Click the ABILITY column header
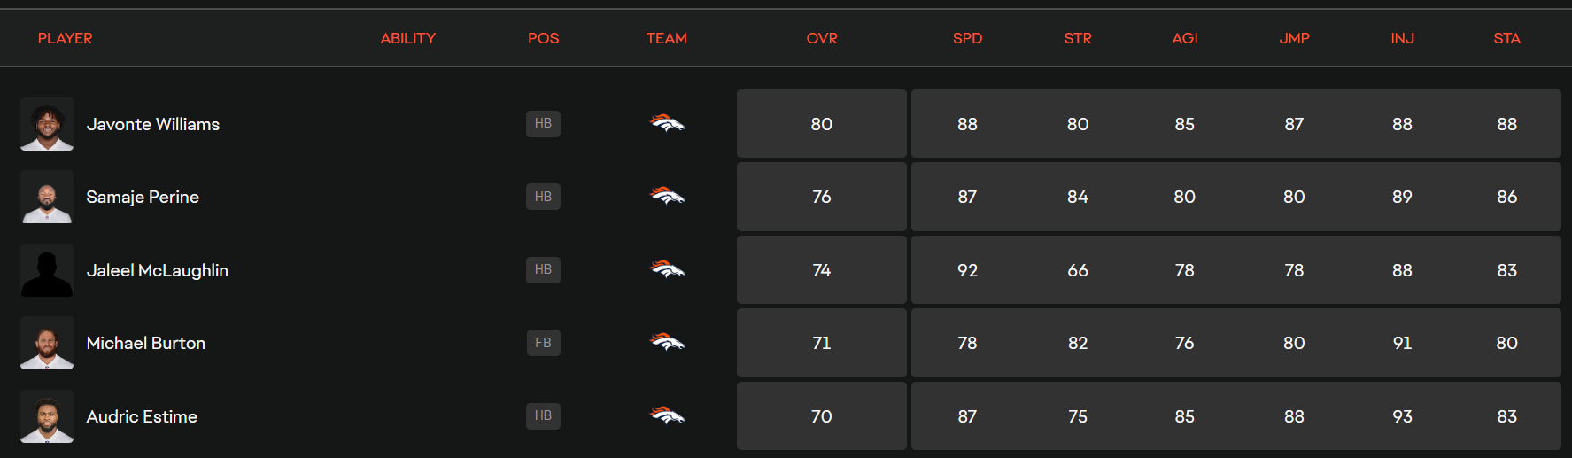The image size is (1572, 458). coord(408,39)
